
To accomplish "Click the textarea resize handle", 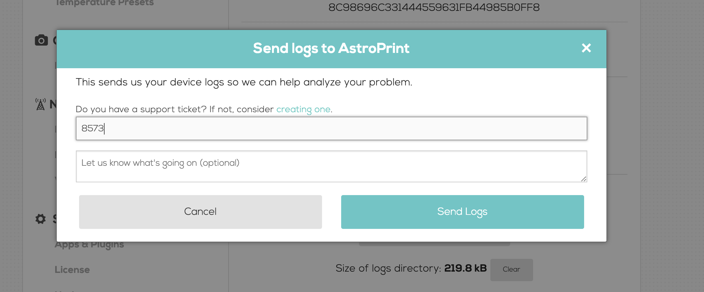I will coord(583,179).
